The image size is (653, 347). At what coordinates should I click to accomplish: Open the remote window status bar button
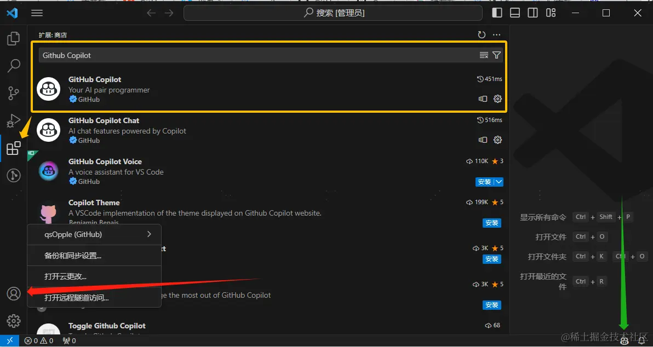[9, 341]
